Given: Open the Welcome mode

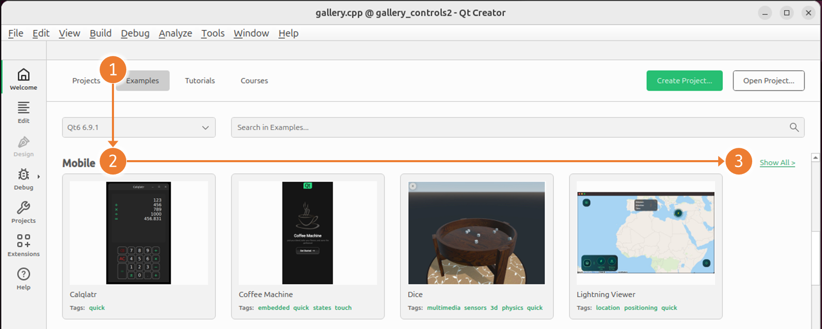Looking at the screenshot, I should coord(24,80).
